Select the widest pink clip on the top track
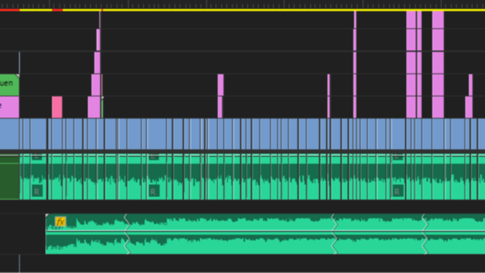 click(438, 19)
